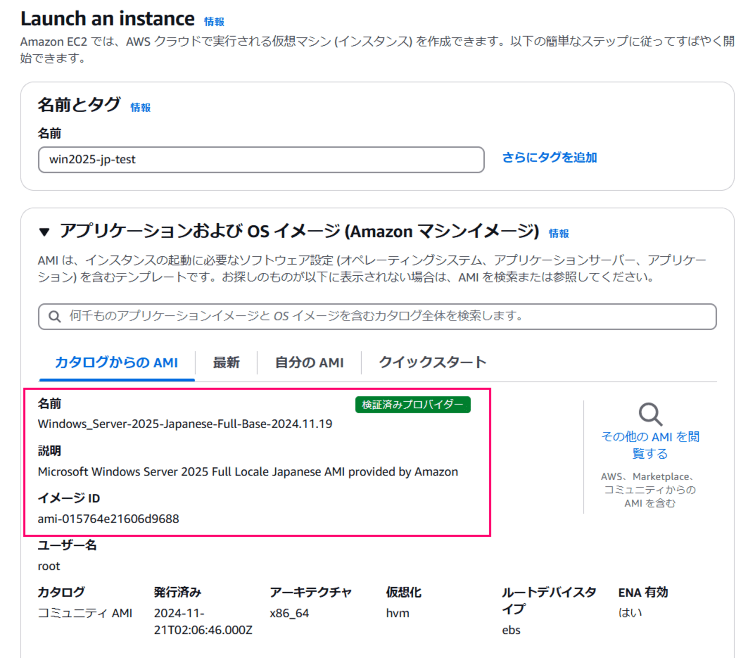748x658 pixels.
Task: Click the large magnifier icon for browsing AMIs
Action: click(x=650, y=414)
